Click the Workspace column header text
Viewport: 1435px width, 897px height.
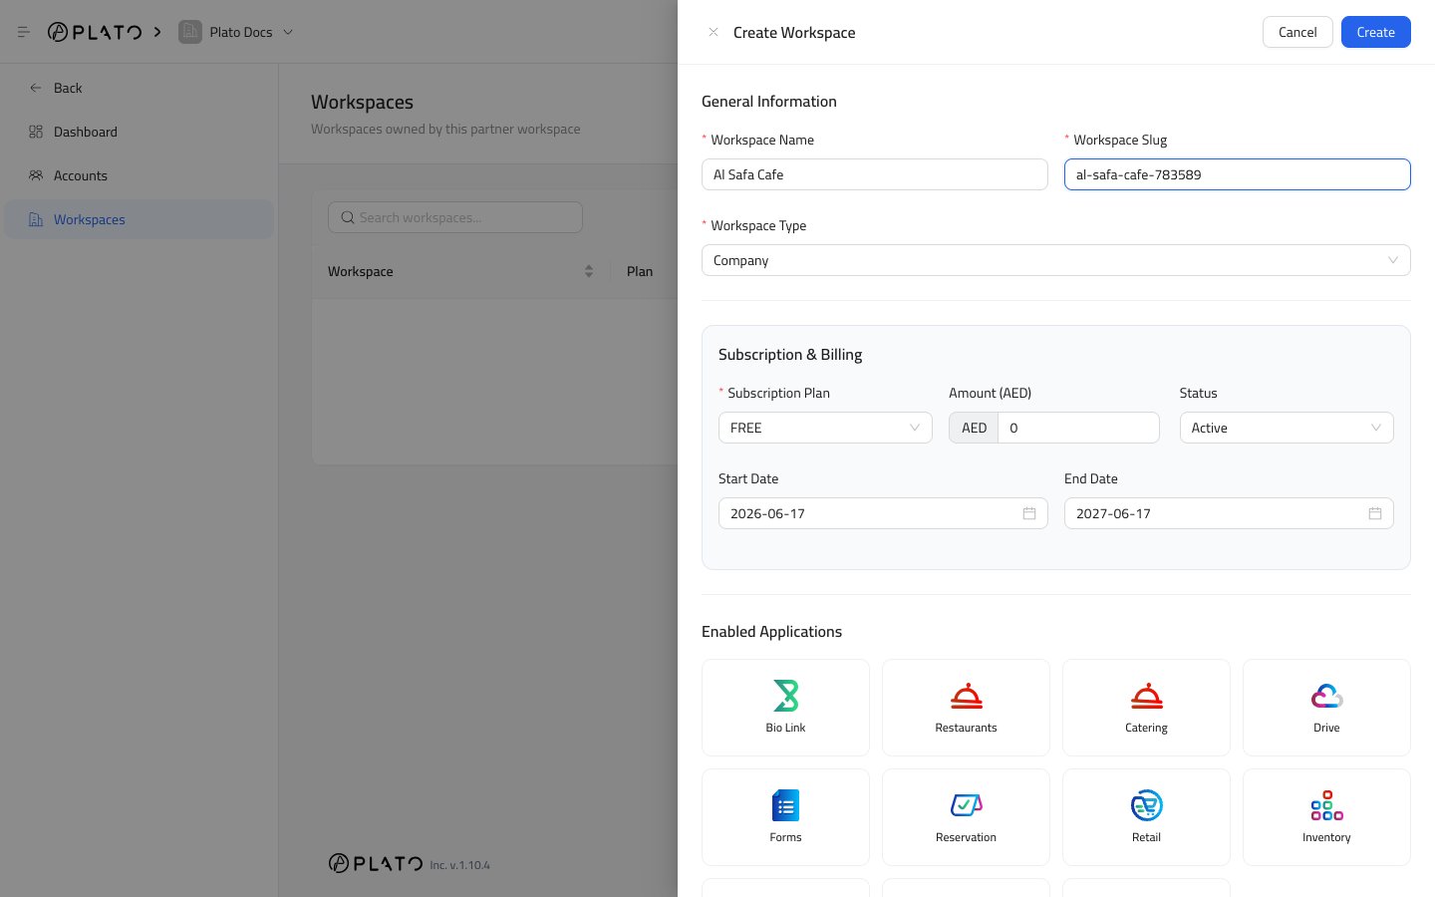coord(361,271)
